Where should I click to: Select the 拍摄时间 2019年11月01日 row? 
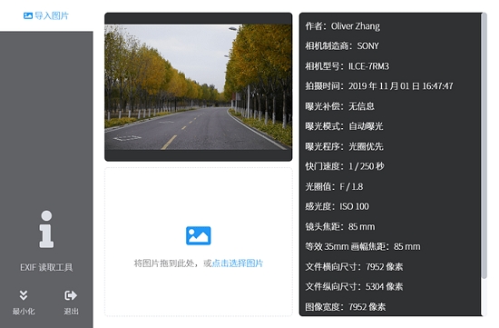(379, 86)
